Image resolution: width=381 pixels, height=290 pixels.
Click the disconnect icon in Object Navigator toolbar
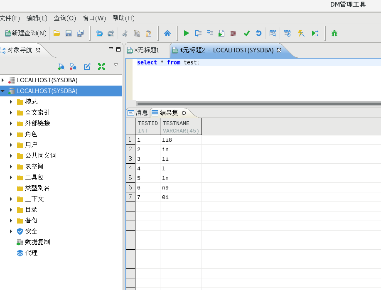coord(73,66)
